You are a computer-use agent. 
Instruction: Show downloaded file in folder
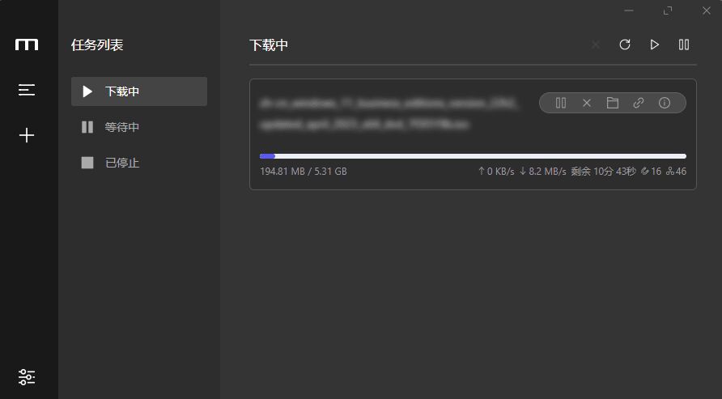(613, 103)
